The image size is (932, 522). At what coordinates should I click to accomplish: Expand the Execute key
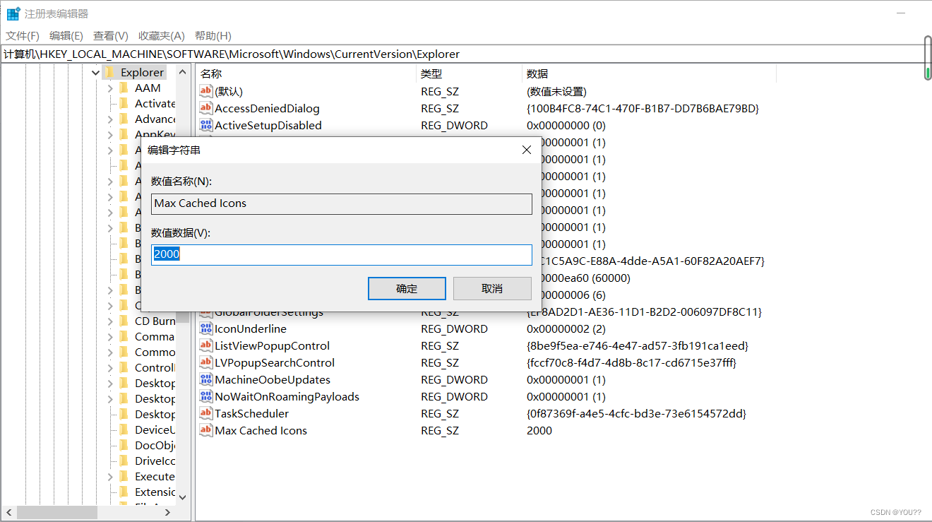110,477
